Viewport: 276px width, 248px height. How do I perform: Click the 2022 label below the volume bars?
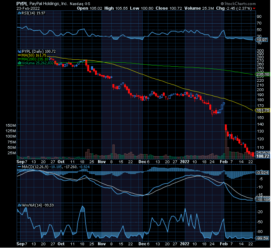[185, 162]
